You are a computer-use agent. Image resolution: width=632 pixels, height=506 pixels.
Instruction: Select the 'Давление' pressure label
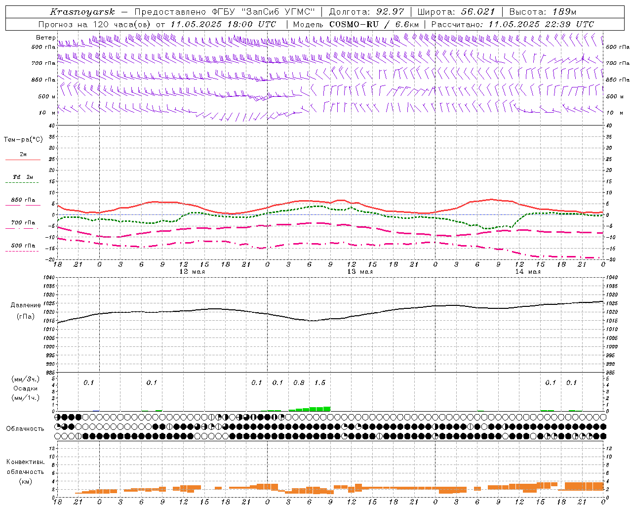pos(26,305)
